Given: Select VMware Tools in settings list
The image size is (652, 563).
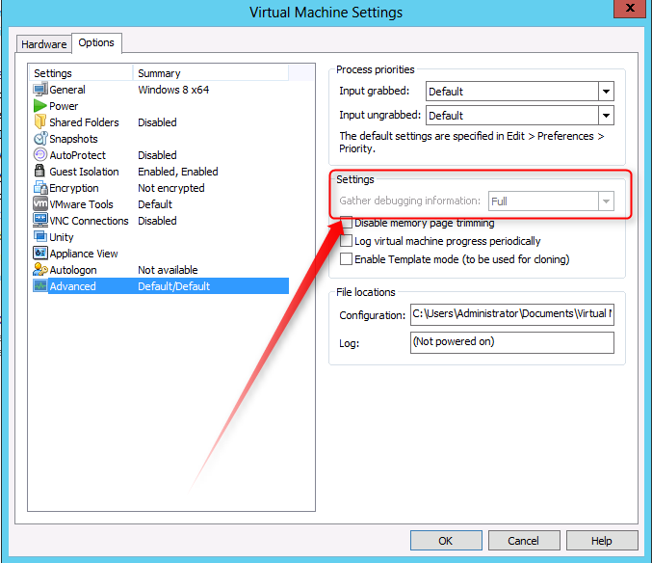Looking at the screenshot, I should point(81,204).
